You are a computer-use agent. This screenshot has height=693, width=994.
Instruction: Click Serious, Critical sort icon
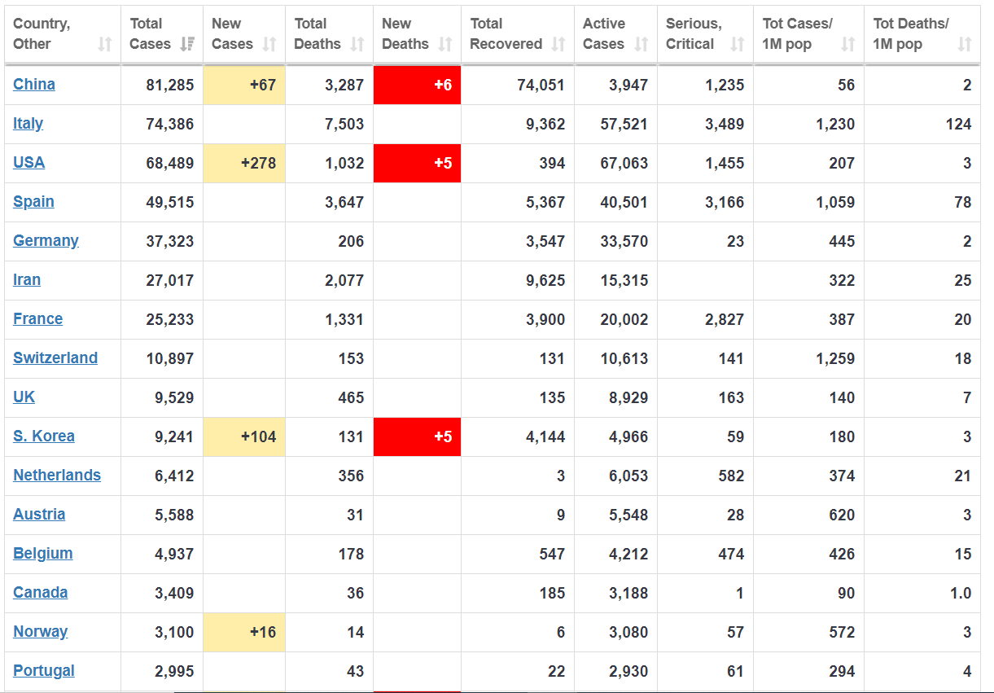pos(738,44)
